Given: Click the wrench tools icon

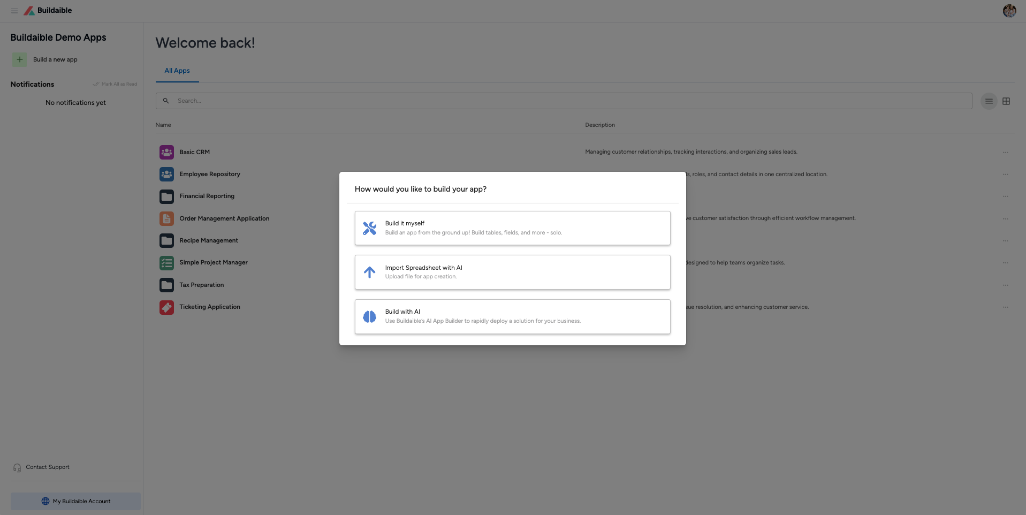Looking at the screenshot, I should 369,228.
